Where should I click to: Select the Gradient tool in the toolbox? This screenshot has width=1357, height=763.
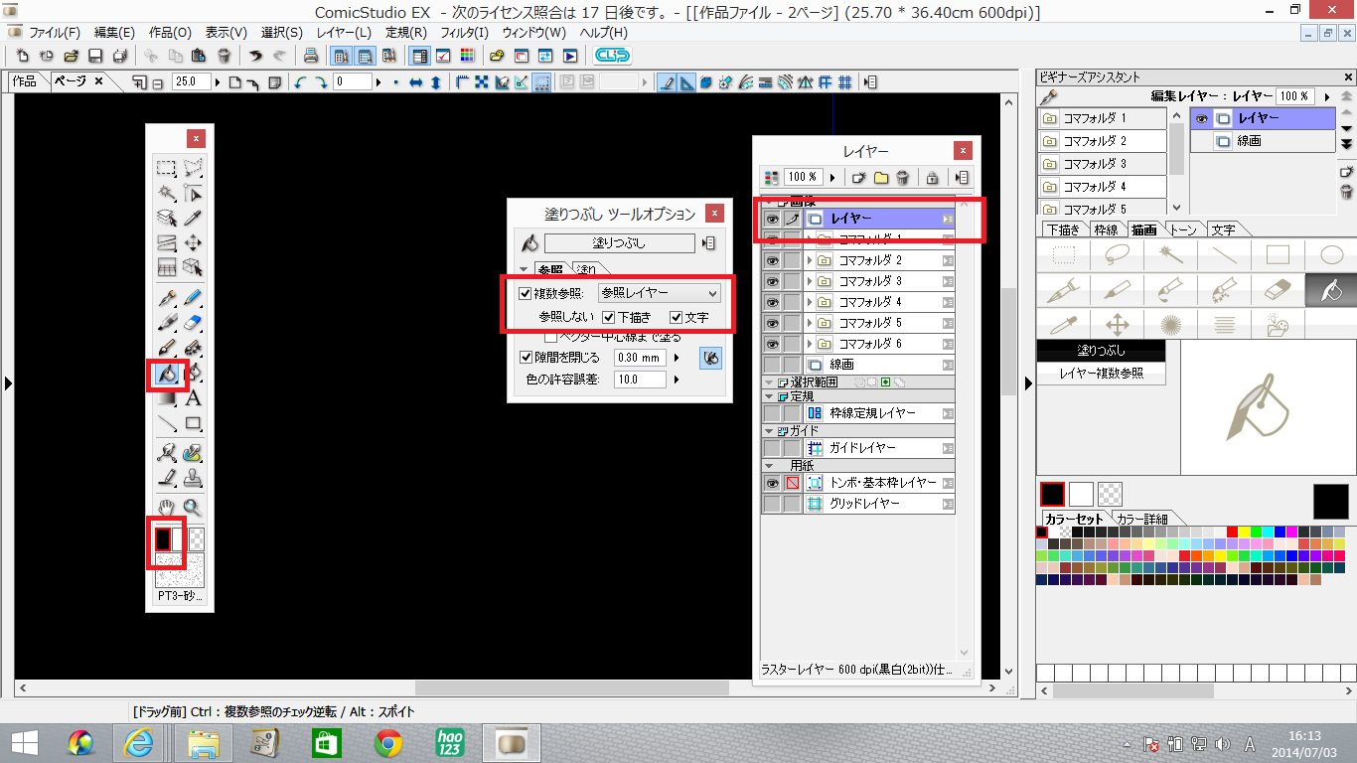tap(167, 398)
